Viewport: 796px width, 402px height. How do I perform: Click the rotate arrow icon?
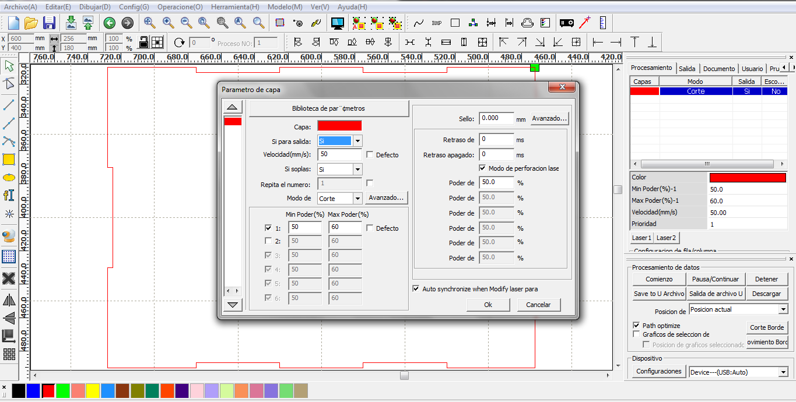click(179, 42)
